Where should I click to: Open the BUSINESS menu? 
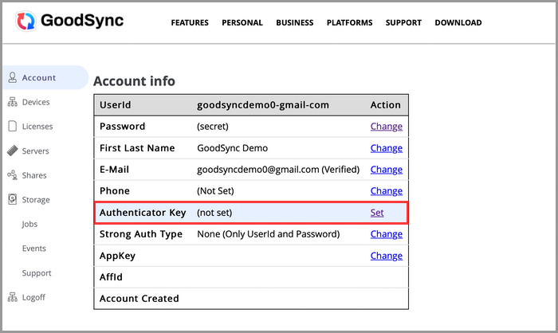click(x=295, y=23)
